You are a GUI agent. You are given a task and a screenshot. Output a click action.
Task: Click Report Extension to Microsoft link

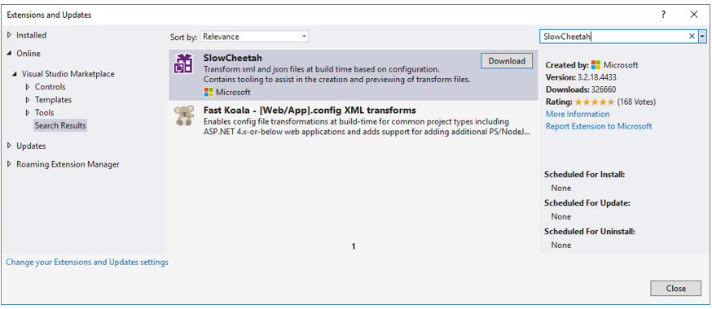599,126
